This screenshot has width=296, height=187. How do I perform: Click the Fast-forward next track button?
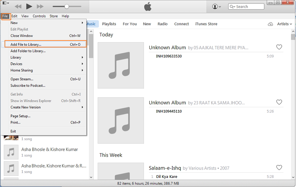(x=40, y=6)
